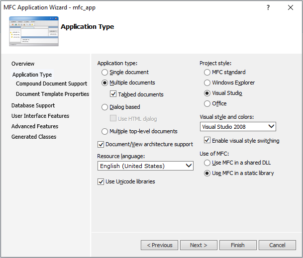Click the help question mark icon
Screen dimensions: 303x258
click(268, 7)
